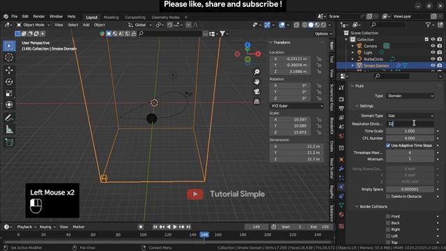Toggle camera view icon in viewport

click(x=256, y=91)
